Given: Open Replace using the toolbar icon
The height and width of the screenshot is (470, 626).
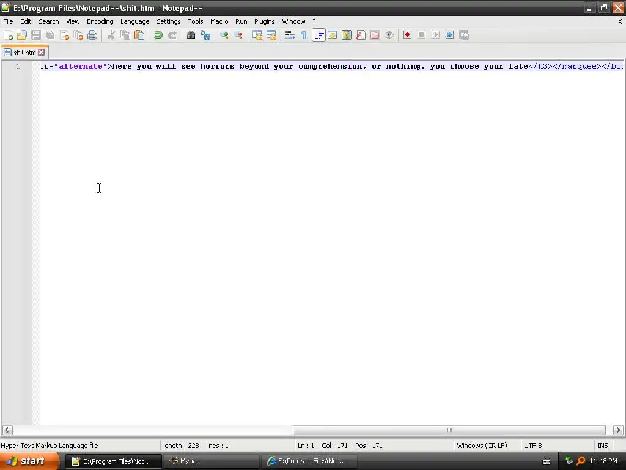Looking at the screenshot, I should 205,35.
